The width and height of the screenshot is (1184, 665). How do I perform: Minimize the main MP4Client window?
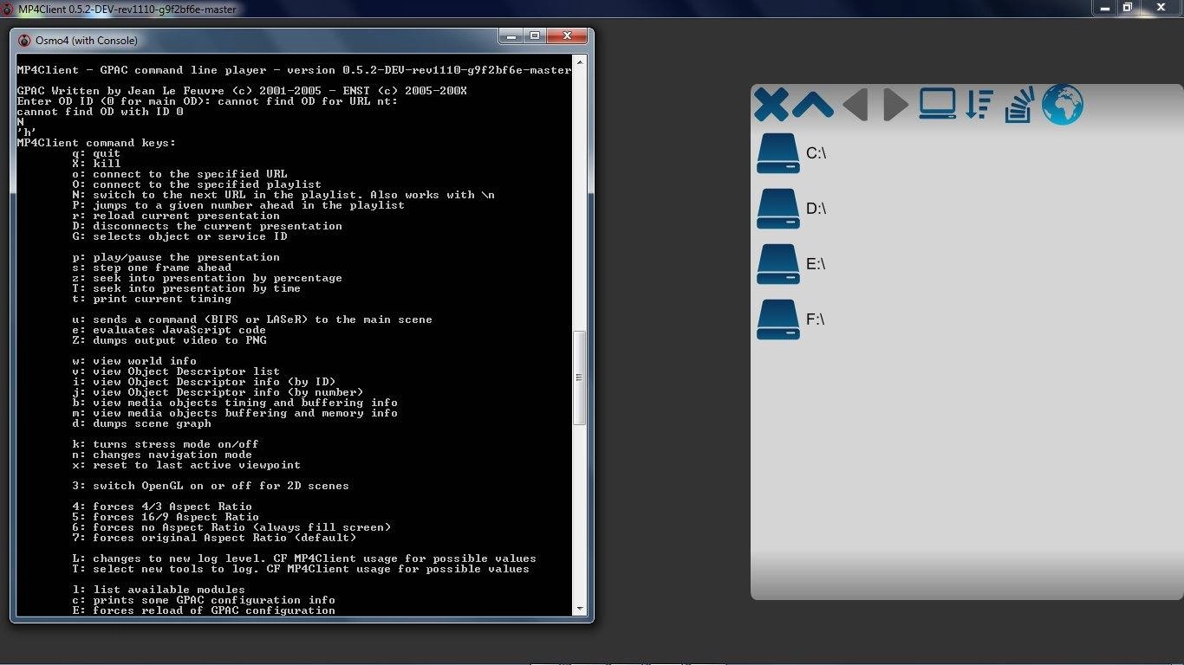(1104, 7)
